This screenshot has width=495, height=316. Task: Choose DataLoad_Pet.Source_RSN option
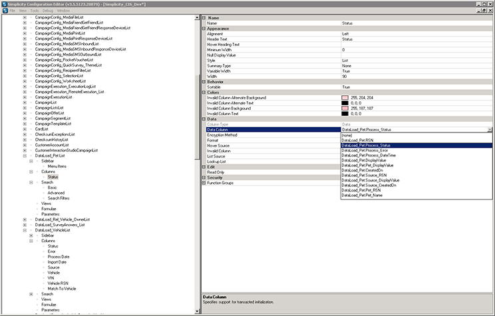pyautogui.click(x=416, y=175)
